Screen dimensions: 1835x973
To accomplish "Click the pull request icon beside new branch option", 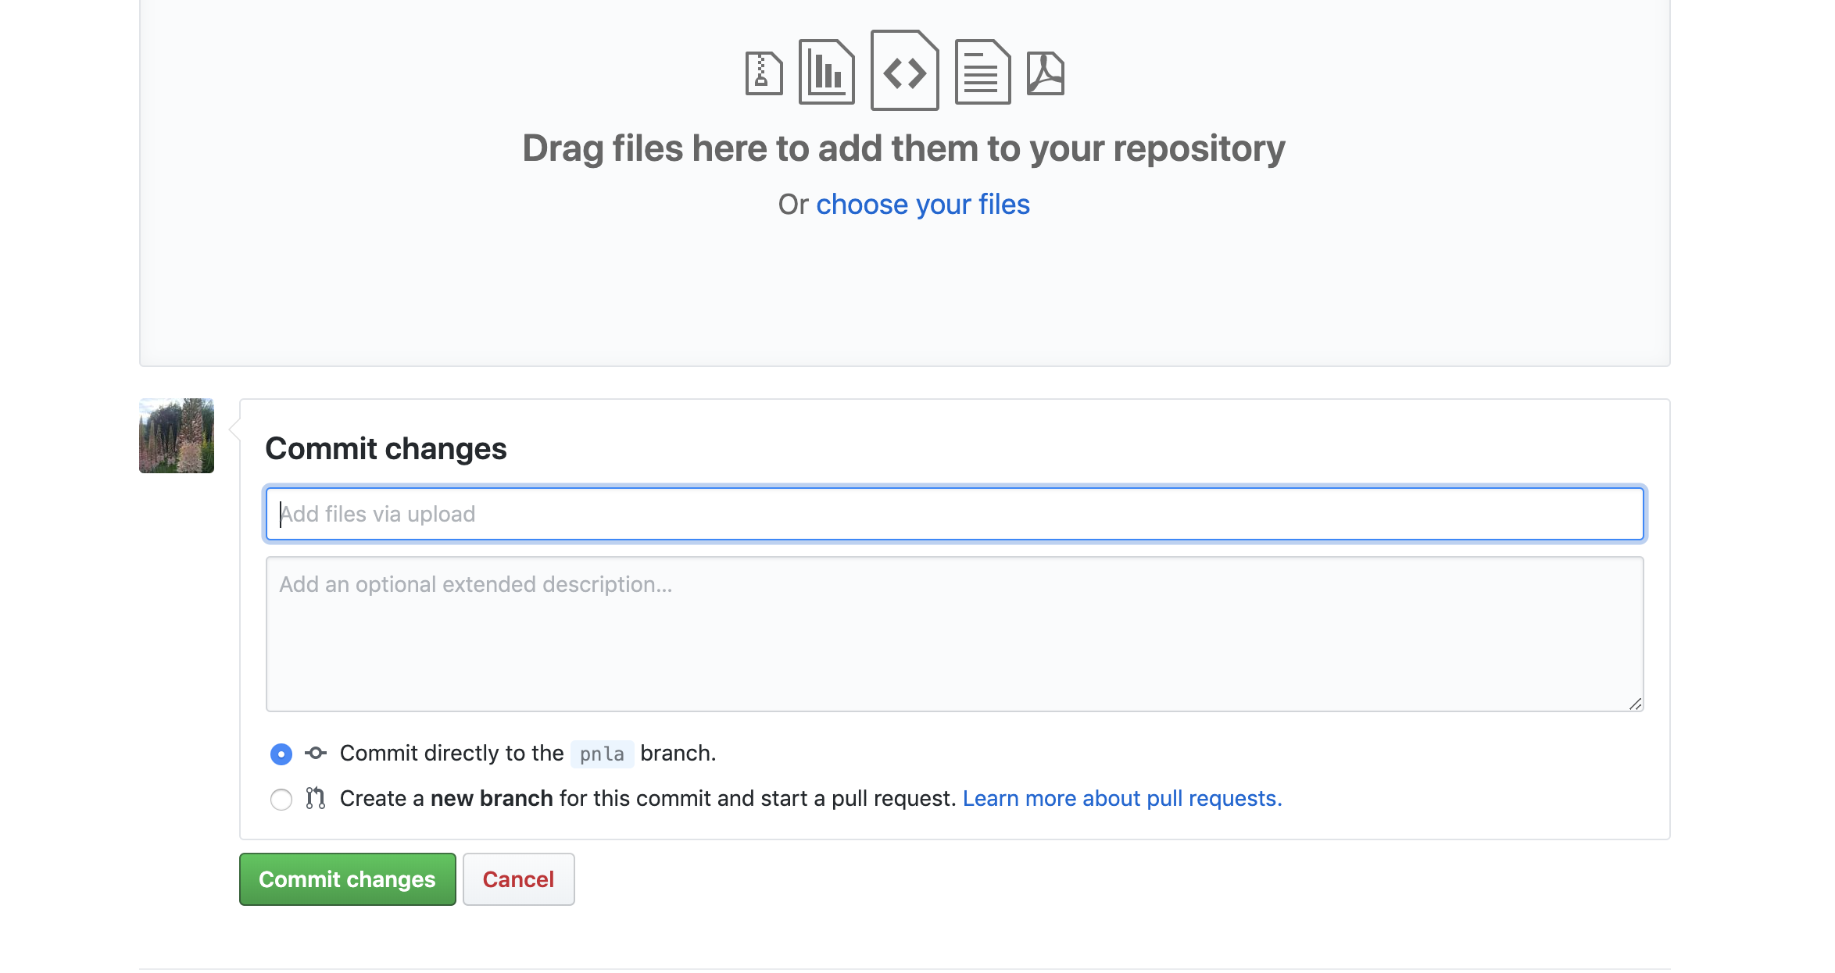I will pyautogui.click(x=316, y=798).
